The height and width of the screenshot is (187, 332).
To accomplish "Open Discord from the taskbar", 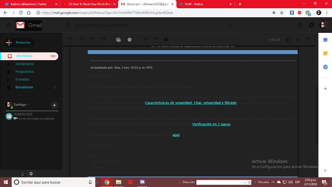I will coord(142,182).
